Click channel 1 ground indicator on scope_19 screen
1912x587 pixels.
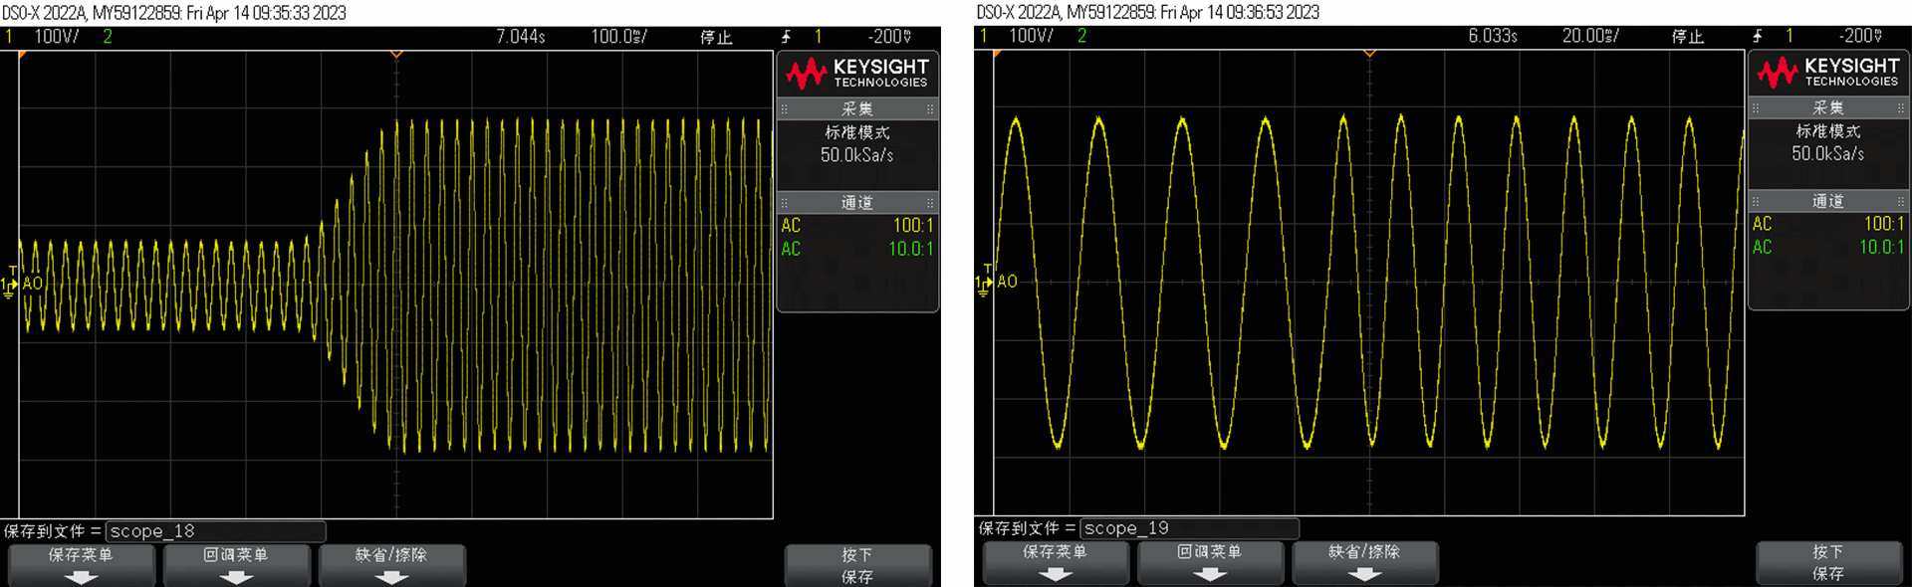click(982, 286)
